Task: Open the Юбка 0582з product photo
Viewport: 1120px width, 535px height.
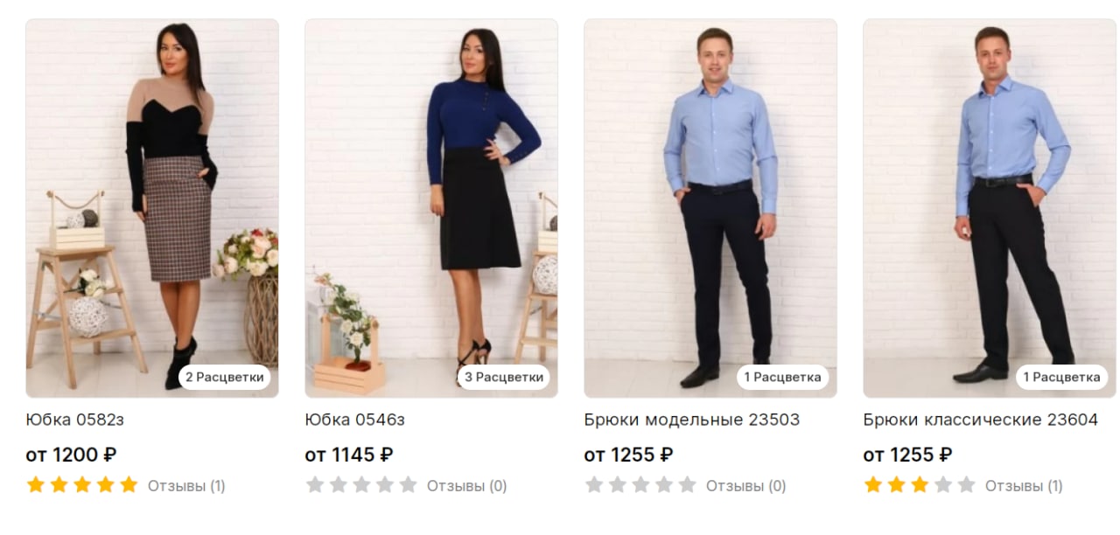Action: 152,209
